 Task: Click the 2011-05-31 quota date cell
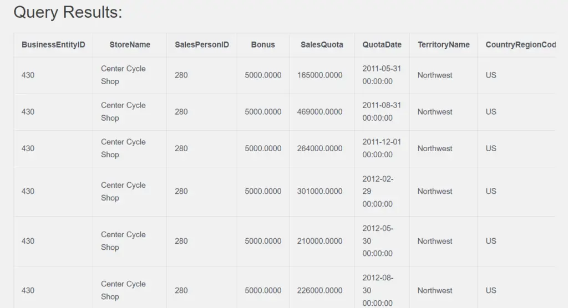point(382,75)
